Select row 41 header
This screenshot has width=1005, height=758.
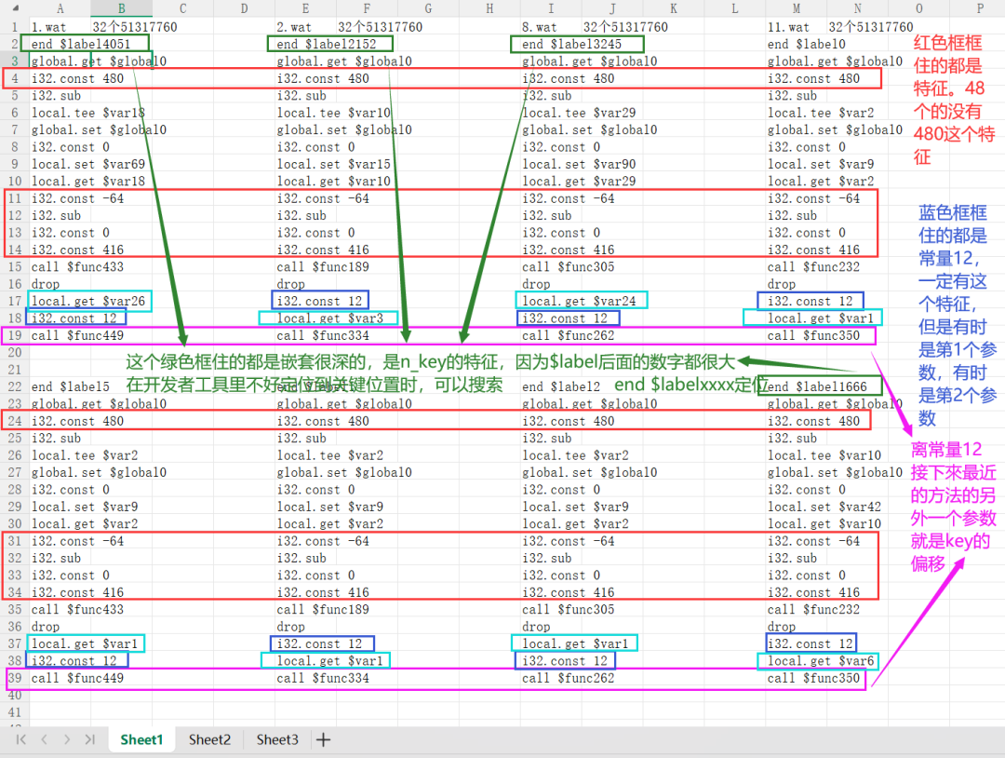[x=15, y=712]
